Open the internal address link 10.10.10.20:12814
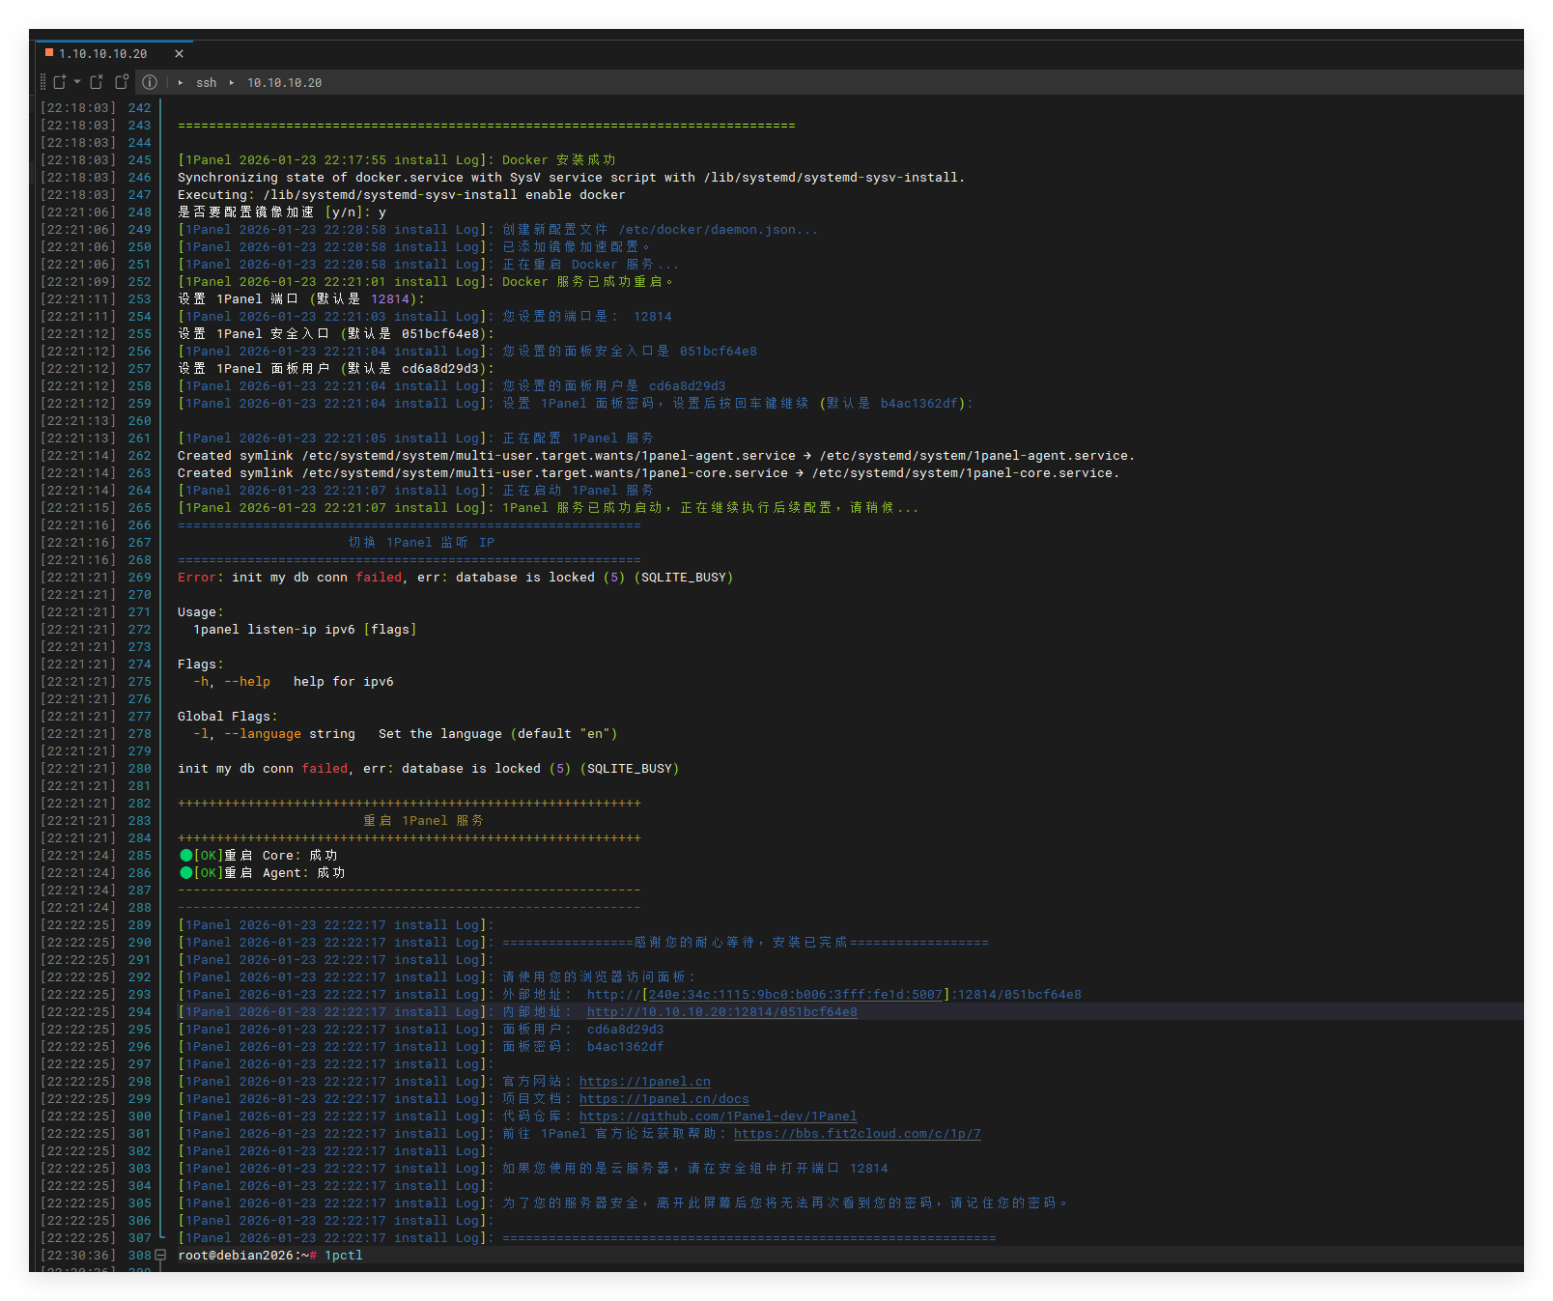 (721, 1012)
